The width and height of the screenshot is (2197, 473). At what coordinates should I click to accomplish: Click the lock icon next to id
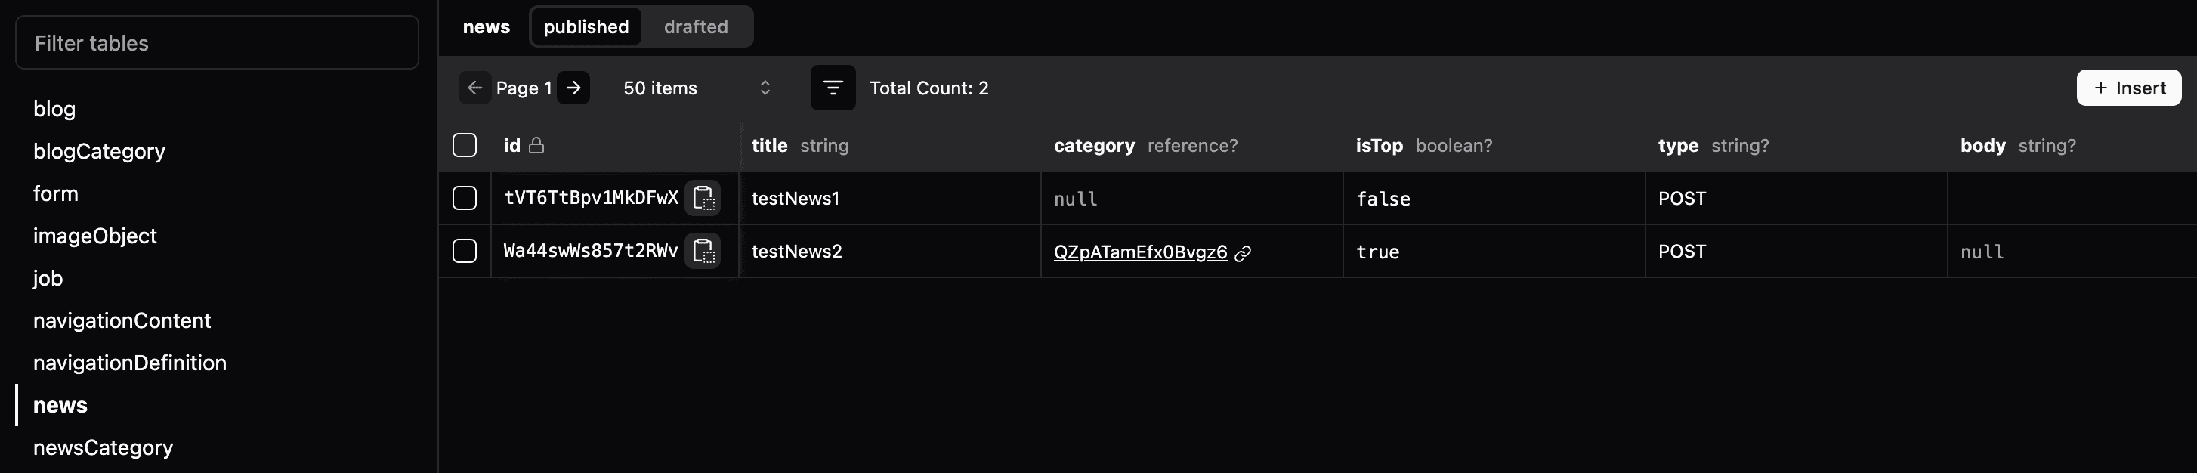click(x=536, y=146)
